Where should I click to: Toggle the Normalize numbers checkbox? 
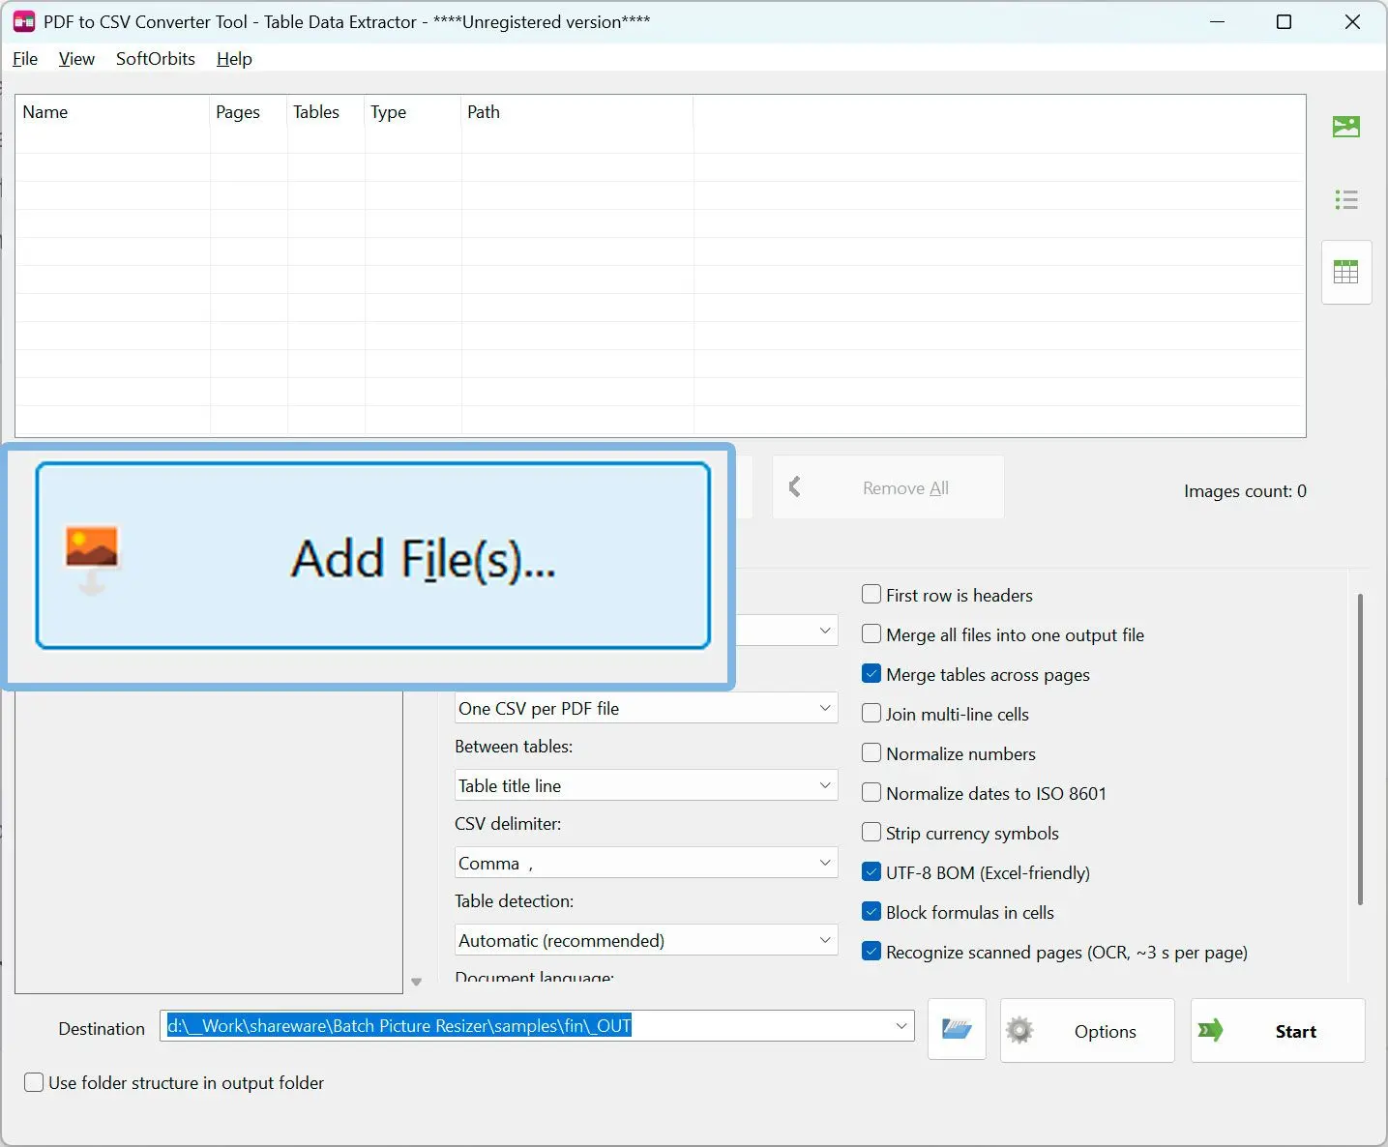tap(871, 753)
